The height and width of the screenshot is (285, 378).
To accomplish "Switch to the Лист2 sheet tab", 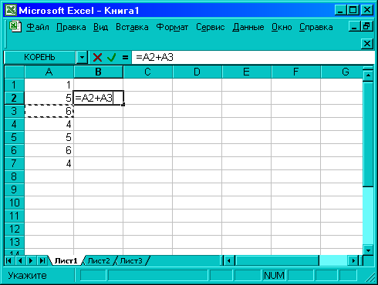I will click(99, 261).
